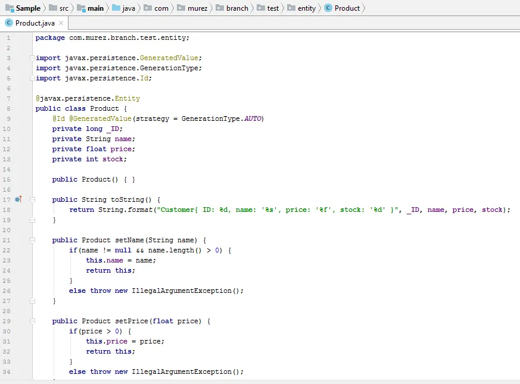This screenshot has height=384, width=520.
Task: Click the branch package folder icon
Action: [220, 8]
